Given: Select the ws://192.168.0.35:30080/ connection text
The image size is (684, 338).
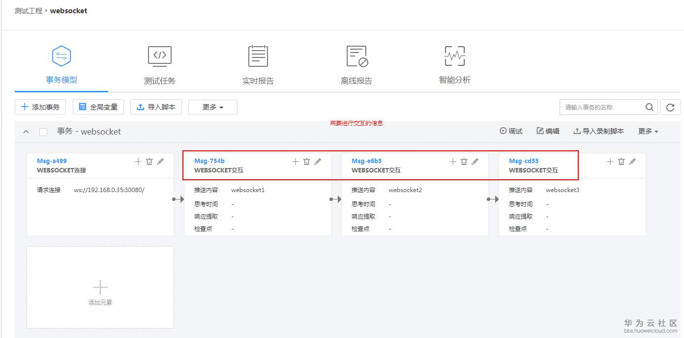Looking at the screenshot, I should coord(109,190).
